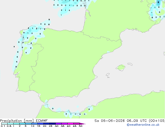Click Mallorca island on the map
The image size is (165, 127).
[x=121, y=68]
